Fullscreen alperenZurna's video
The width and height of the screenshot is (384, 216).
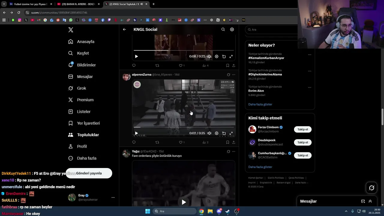click(231, 133)
